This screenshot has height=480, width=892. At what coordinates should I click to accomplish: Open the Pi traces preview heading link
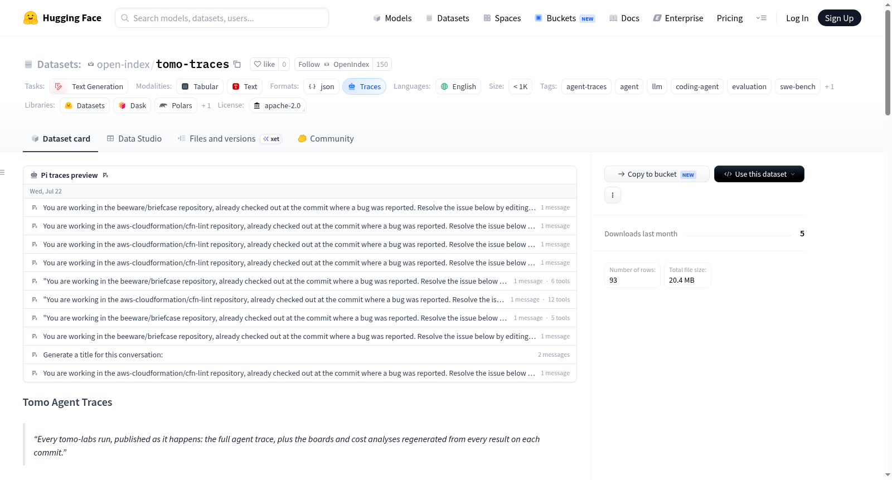click(69, 175)
